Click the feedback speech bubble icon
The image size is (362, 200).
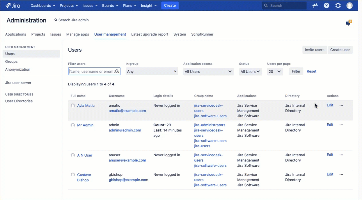(x=349, y=23)
